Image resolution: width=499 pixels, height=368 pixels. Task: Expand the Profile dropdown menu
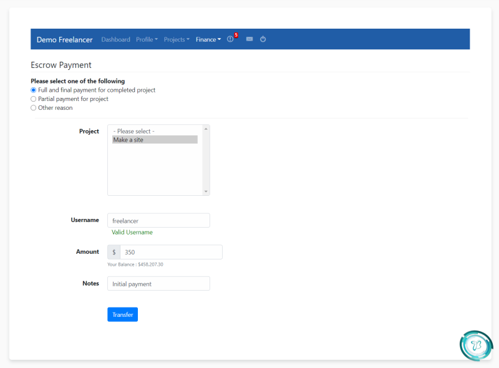(x=147, y=39)
